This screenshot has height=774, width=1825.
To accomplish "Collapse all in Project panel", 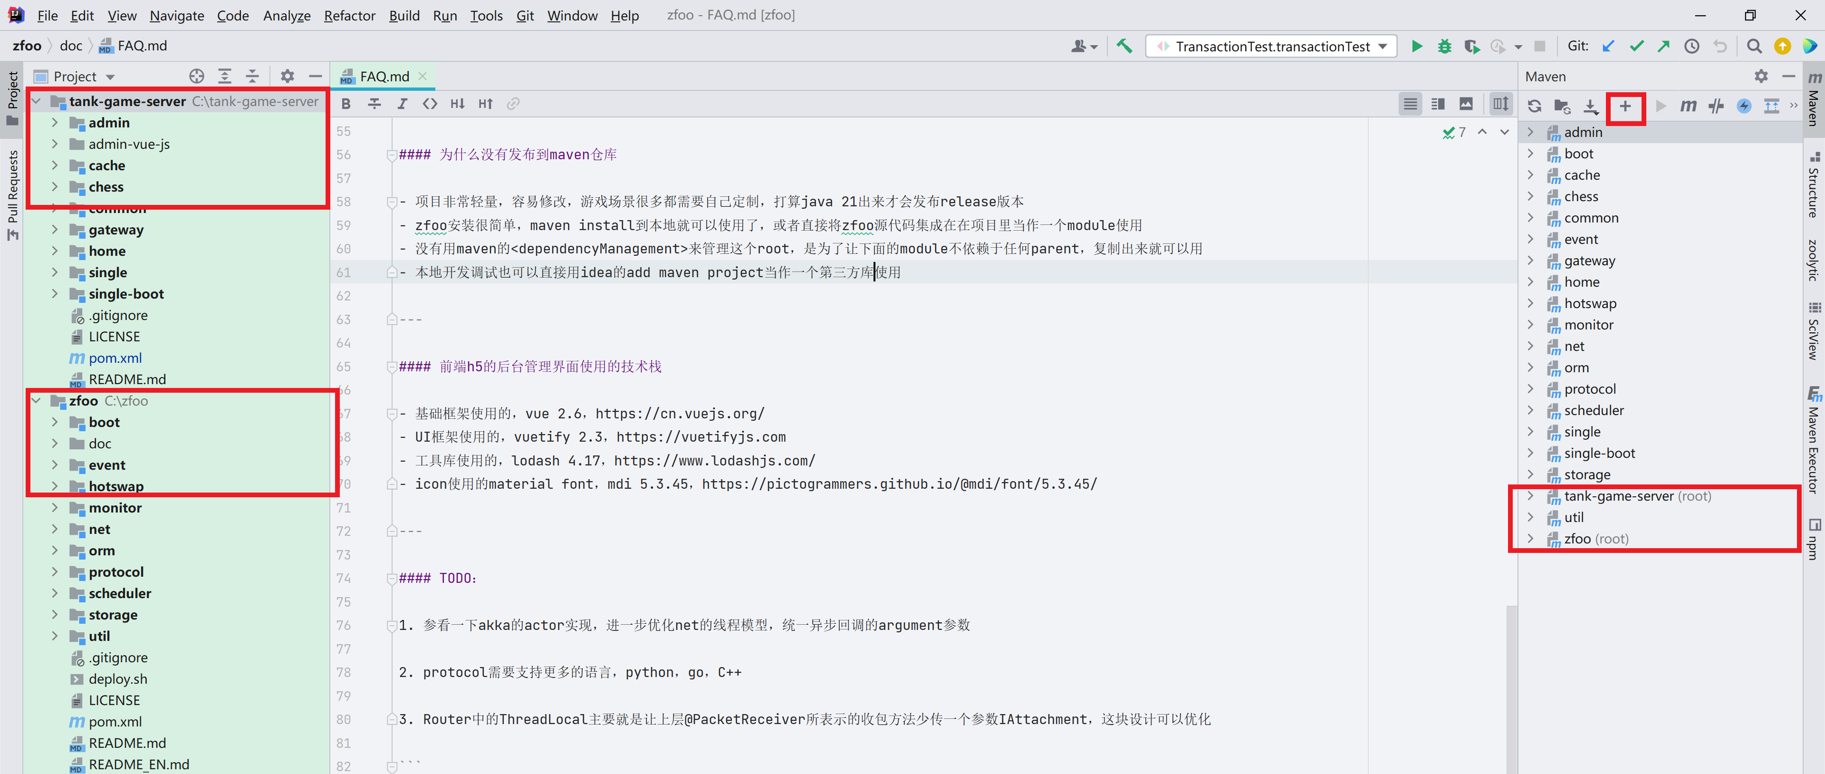I will coord(252,76).
